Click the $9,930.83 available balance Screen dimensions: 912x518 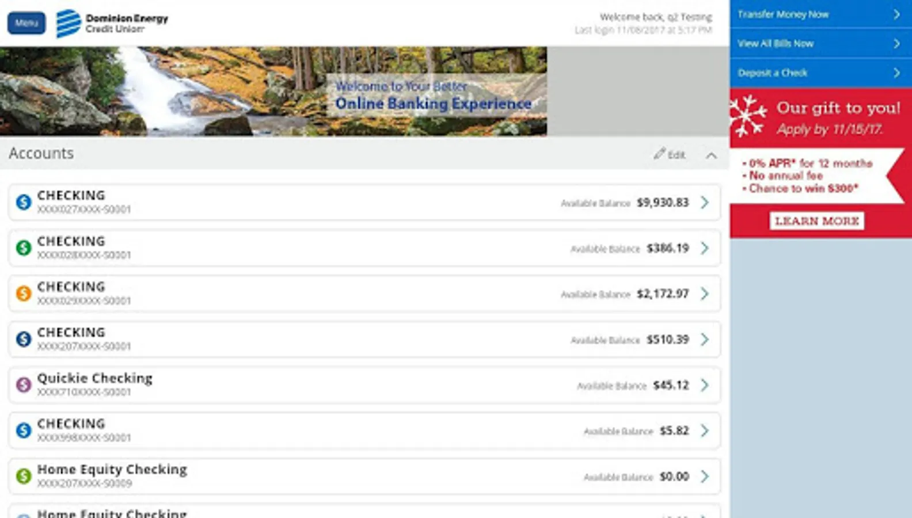[663, 203]
